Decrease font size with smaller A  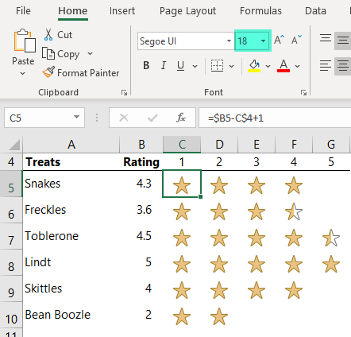[x=296, y=41]
